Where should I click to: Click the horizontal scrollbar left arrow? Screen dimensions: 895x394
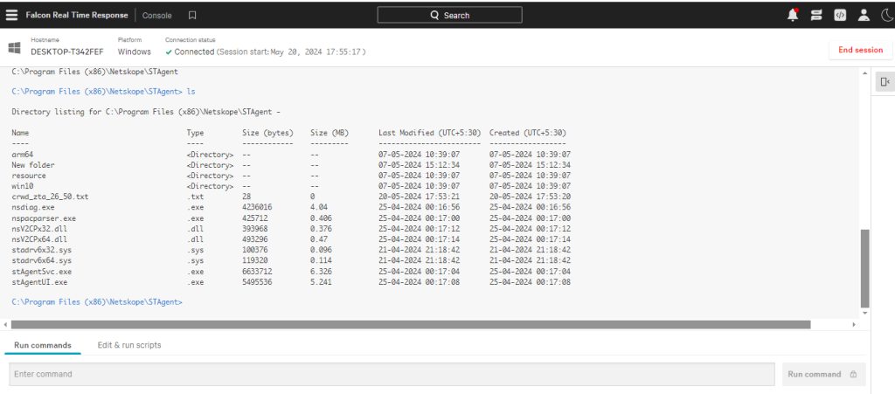pyautogui.click(x=5, y=324)
